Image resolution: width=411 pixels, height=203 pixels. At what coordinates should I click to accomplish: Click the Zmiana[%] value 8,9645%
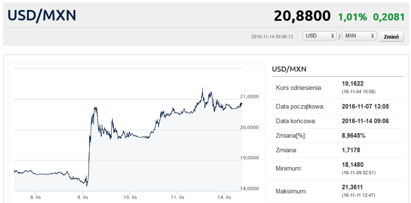pos(354,136)
